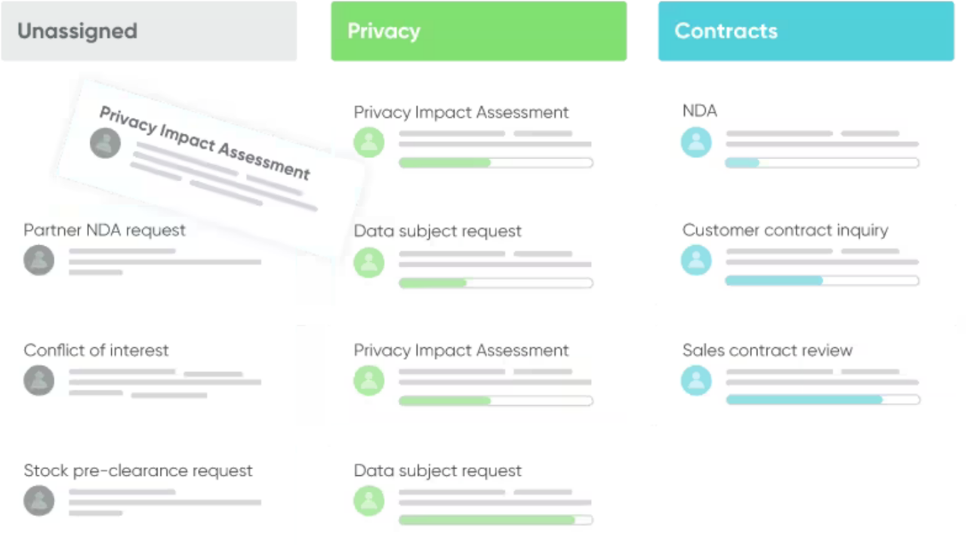Click the gray avatar on the dragged card

106,143
